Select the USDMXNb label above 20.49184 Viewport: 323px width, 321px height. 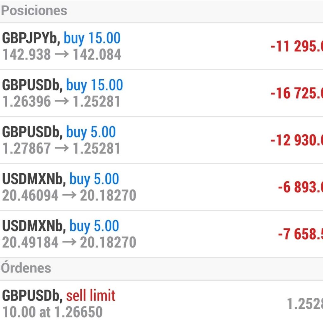[x=33, y=226]
